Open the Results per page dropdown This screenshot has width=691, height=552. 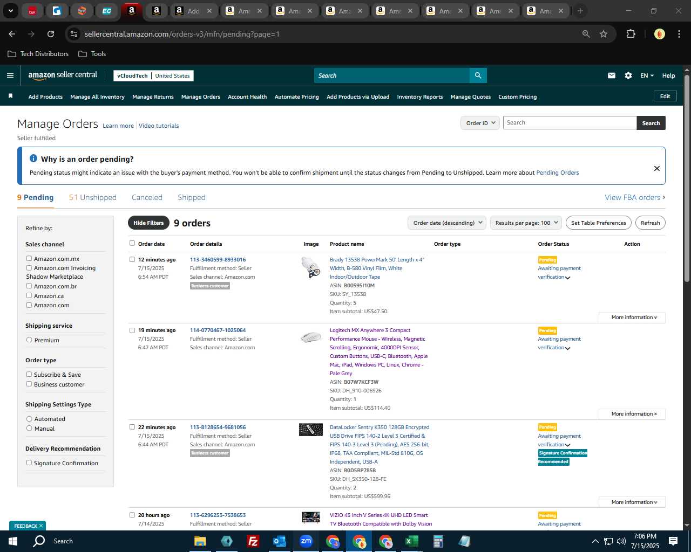click(x=526, y=223)
